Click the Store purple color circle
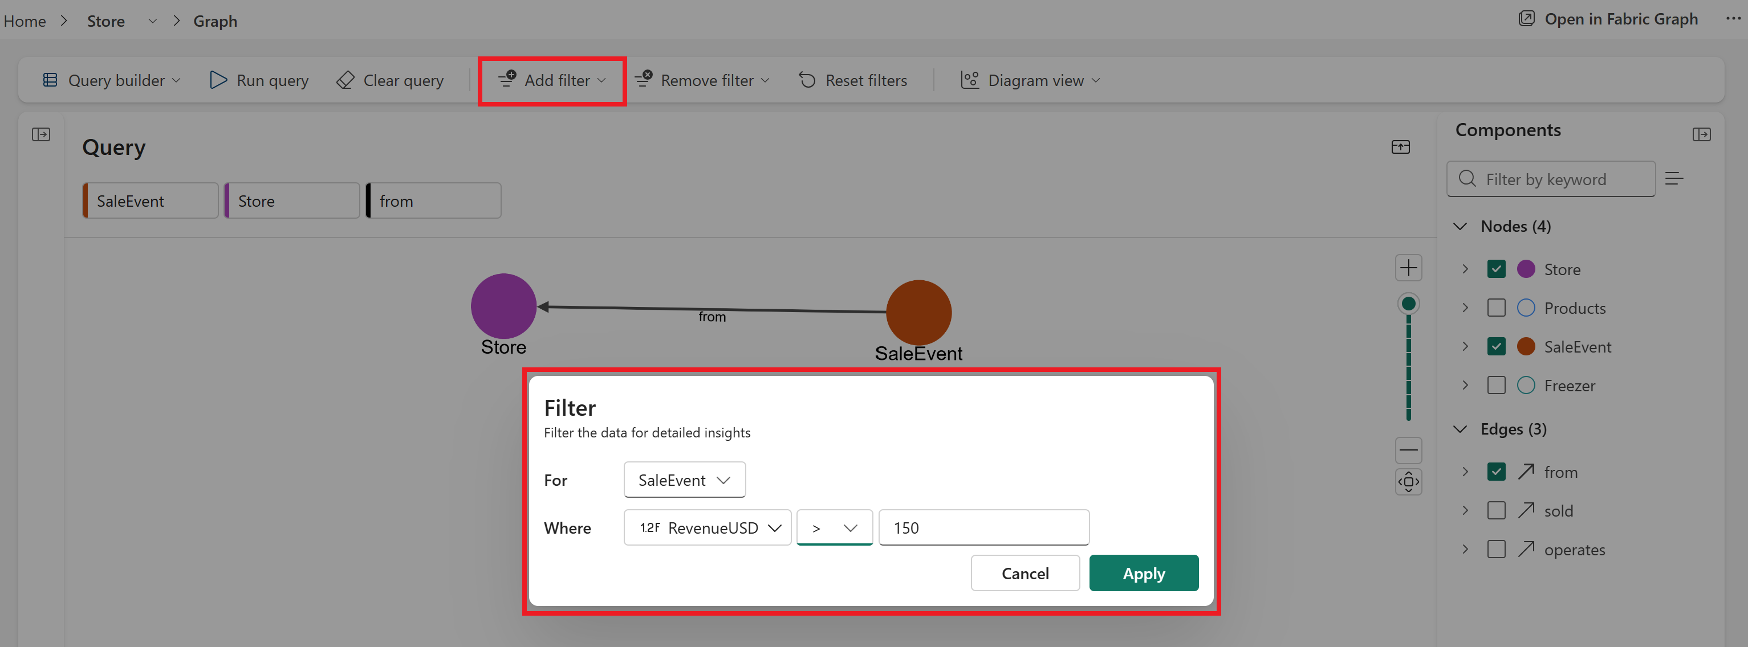The image size is (1748, 647). click(x=1526, y=269)
